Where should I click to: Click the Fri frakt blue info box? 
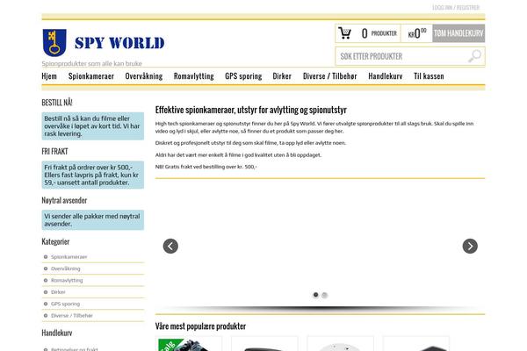point(93,175)
